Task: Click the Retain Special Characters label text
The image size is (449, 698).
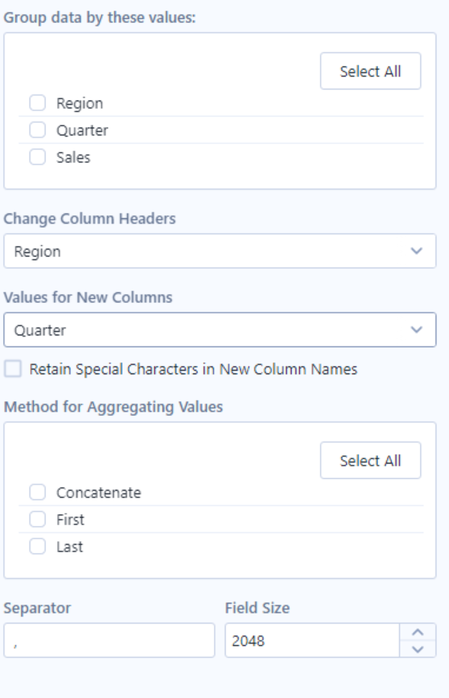Action: (x=193, y=369)
